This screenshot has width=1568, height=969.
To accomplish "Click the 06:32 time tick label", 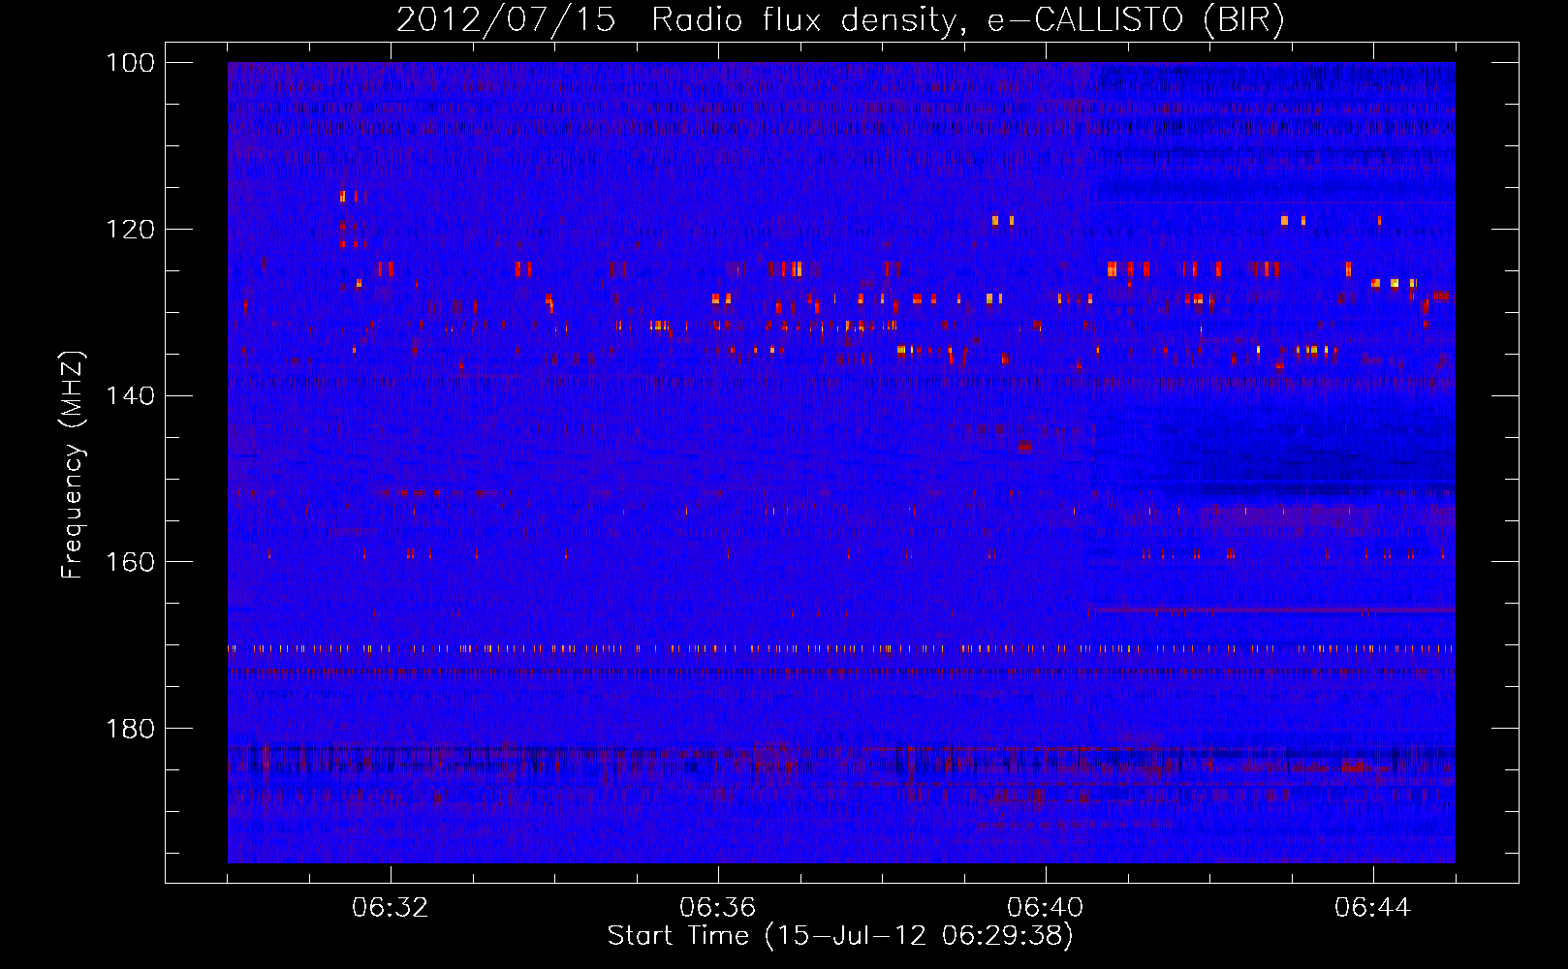I will pyautogui.click(x=391, y=908).
